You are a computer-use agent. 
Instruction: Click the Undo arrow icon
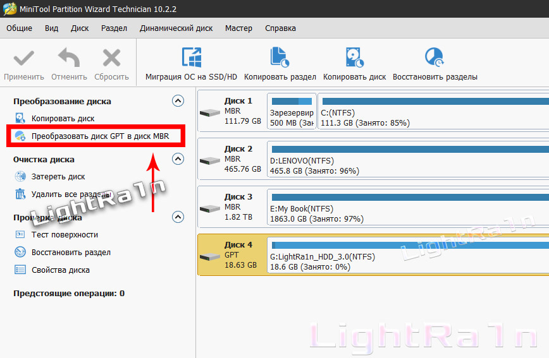coord(69,57)
